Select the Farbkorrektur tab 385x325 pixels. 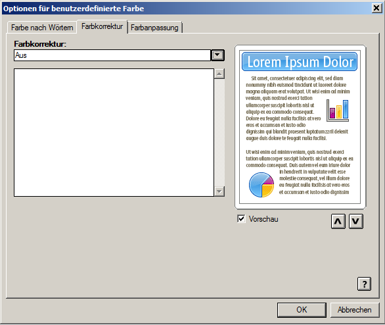point(102,26)
